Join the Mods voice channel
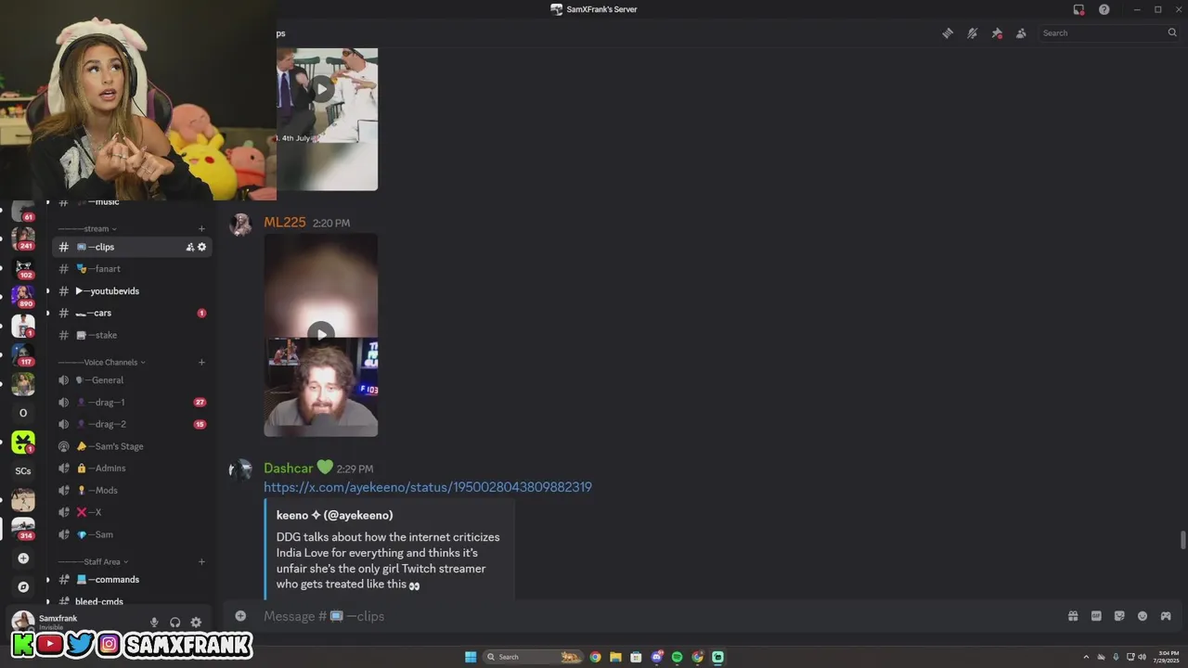 point(130,491)
